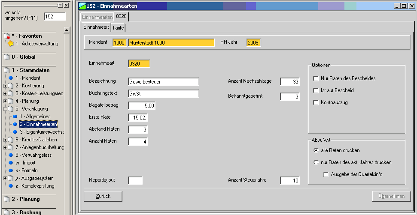Click the Adressverwaltung star icon
417x215 pixels.
point(11,44)
